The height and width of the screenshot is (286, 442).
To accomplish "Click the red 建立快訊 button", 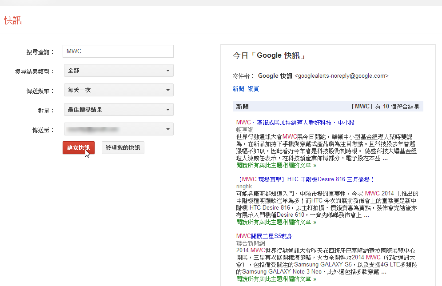I will click(x=79, y=147).
